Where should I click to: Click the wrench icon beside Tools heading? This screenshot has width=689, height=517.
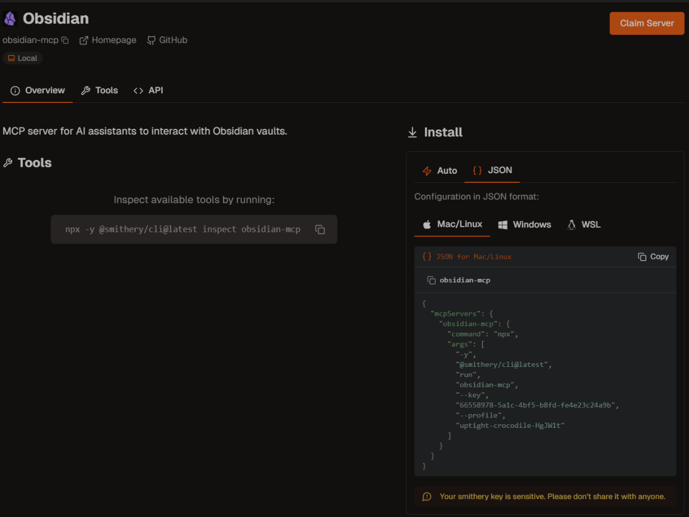pos(8,163)
